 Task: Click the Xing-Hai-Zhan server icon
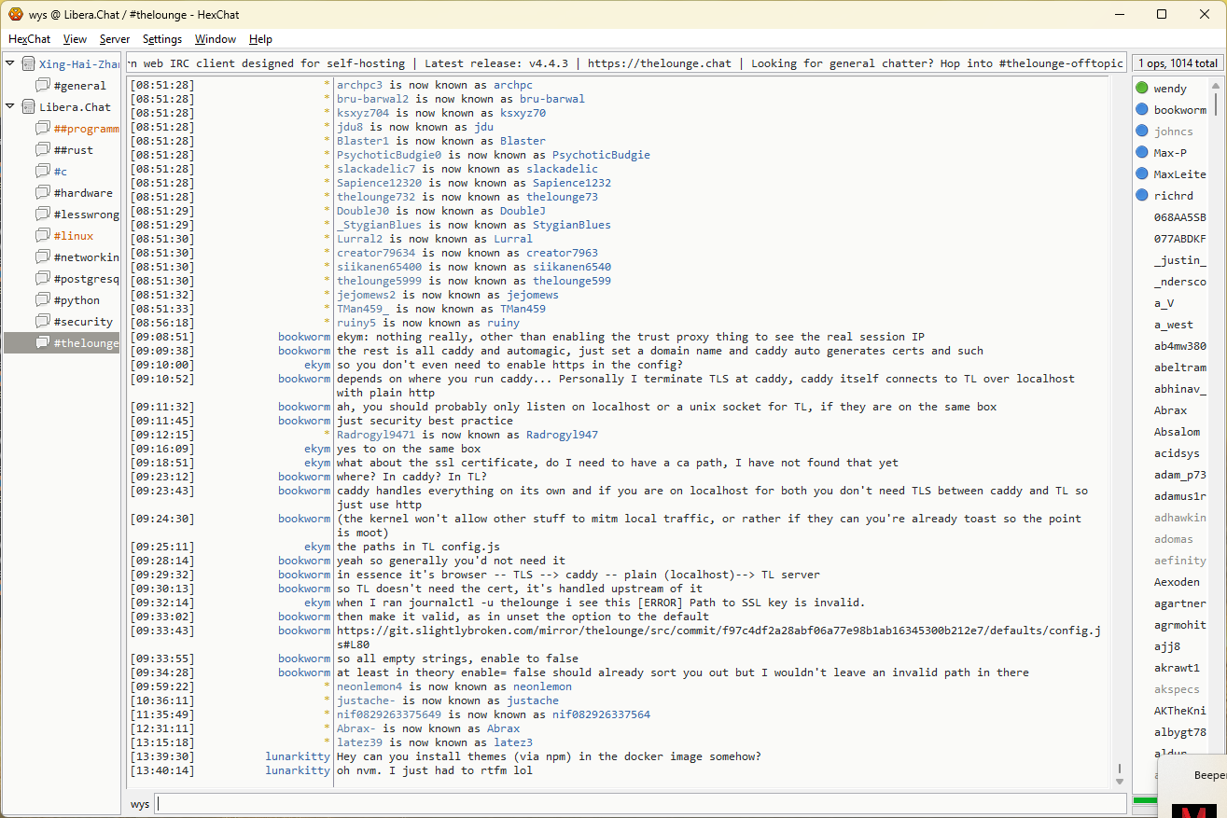click(28, 64)
